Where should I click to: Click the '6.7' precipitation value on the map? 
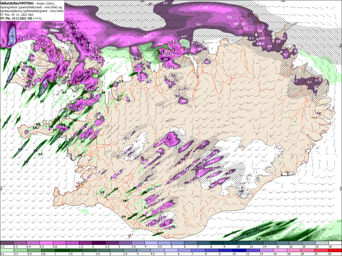[12, 34]
